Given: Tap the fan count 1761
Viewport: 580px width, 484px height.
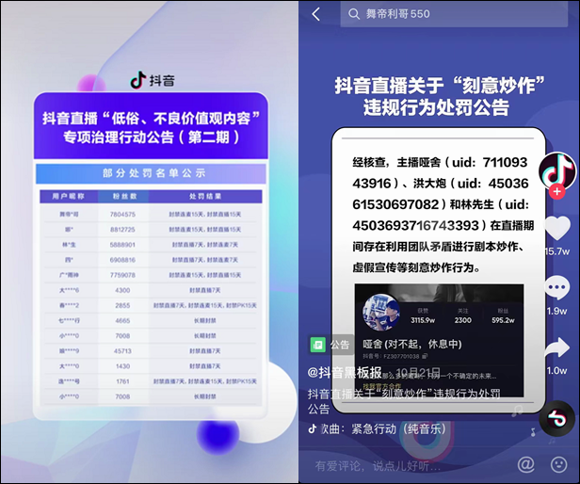Looking at the screenshot, I should [122, 381].
